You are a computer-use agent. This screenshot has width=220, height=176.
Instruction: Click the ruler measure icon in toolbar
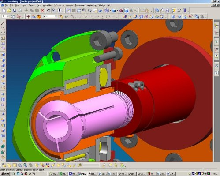(142, 11)
